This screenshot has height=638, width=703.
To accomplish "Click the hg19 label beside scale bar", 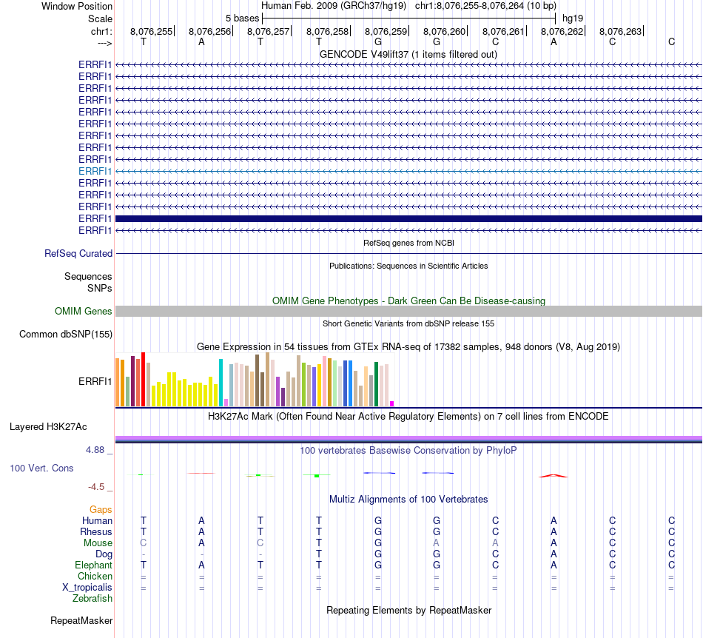I will [573, 19].
